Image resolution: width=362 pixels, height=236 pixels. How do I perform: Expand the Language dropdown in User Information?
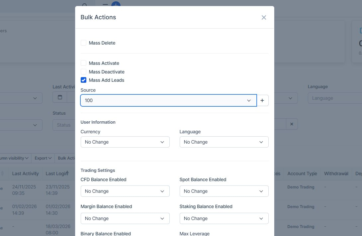(x=224, y=142)
